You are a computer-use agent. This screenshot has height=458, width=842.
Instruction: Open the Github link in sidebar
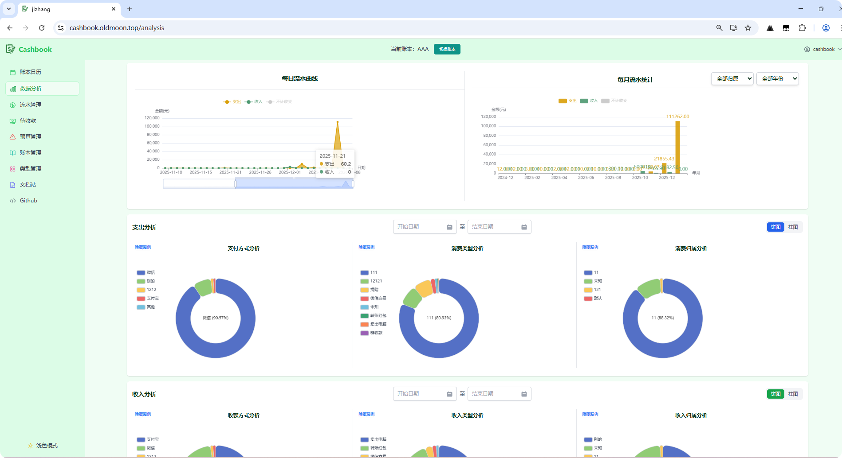(28, 201)
